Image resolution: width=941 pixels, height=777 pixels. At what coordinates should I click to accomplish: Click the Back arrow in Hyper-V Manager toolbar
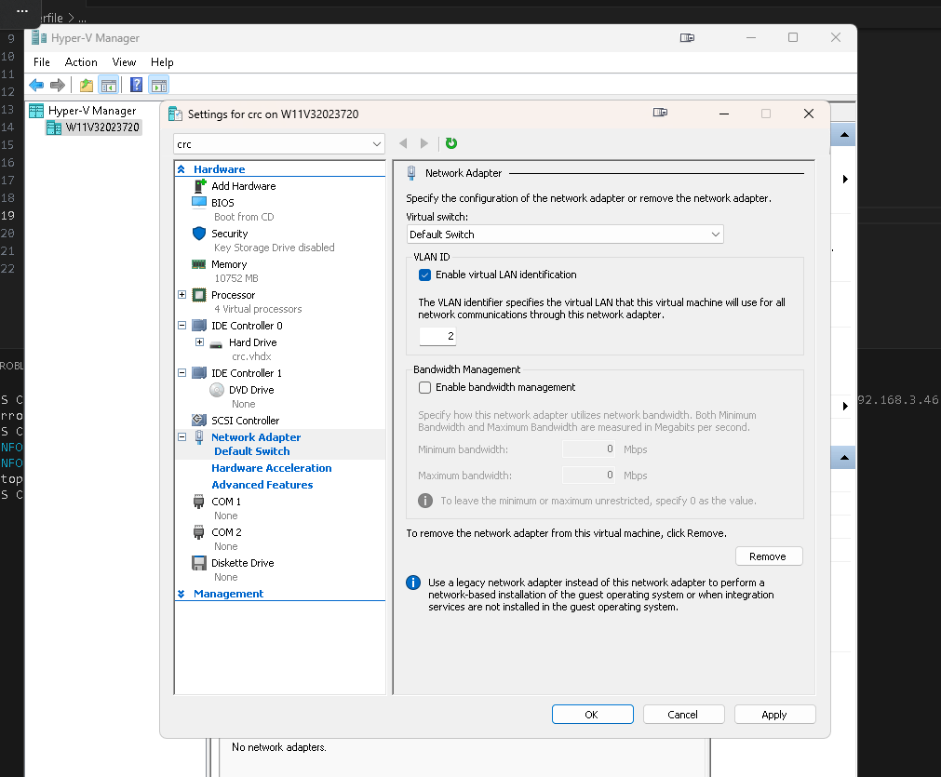[x=36, y=86]
